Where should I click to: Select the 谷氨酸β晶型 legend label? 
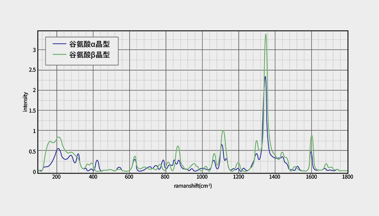click(89, 54)
